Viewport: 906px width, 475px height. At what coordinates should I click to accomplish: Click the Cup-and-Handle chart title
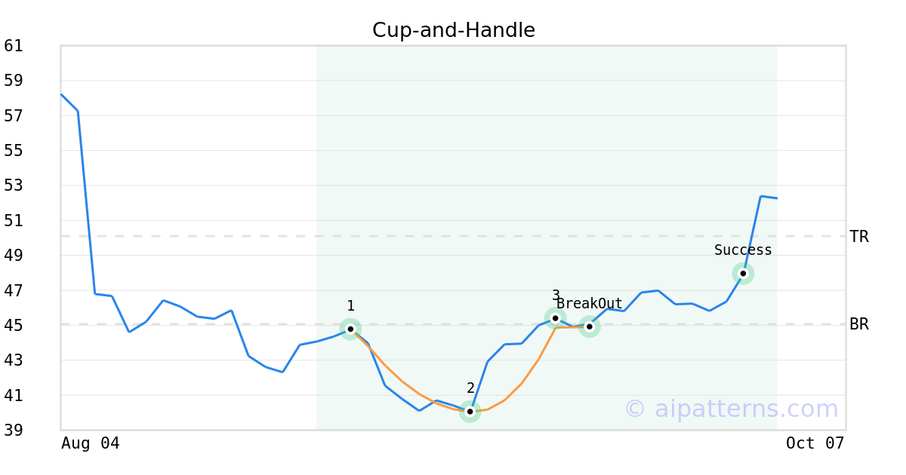[x=454, y=30]
